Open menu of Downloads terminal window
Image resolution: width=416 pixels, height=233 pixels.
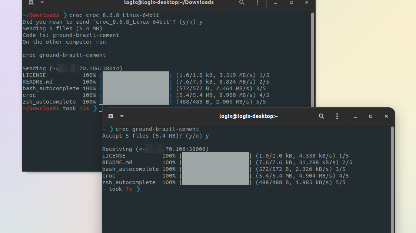pyautogui.click(x=257, y=2)
